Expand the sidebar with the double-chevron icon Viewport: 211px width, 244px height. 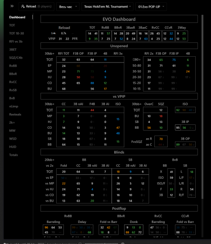pos(12,6)
